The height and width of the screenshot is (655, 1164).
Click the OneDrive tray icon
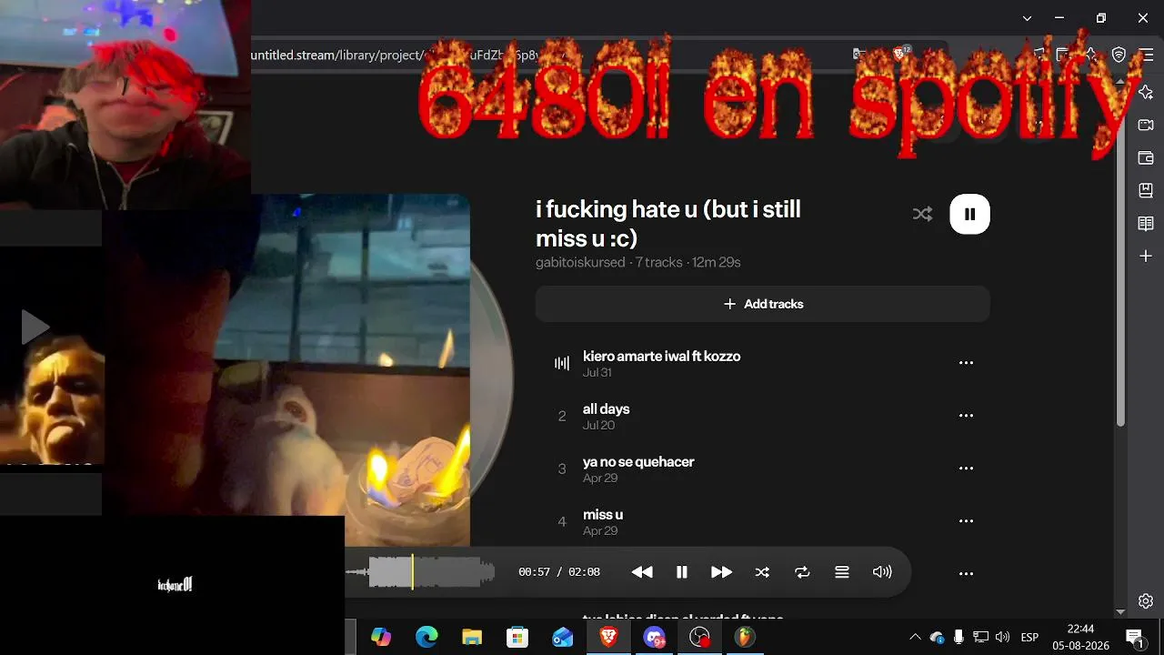click(937, 637)
